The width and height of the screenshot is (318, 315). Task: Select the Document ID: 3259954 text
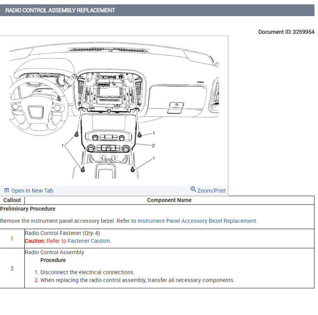286,32
